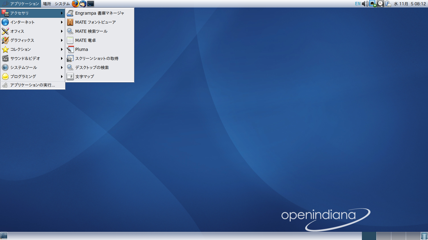Click the volume speaker icon in the tray
Image resolution: width=428 pixels, height=240 pixels.
tap(365, 4)
